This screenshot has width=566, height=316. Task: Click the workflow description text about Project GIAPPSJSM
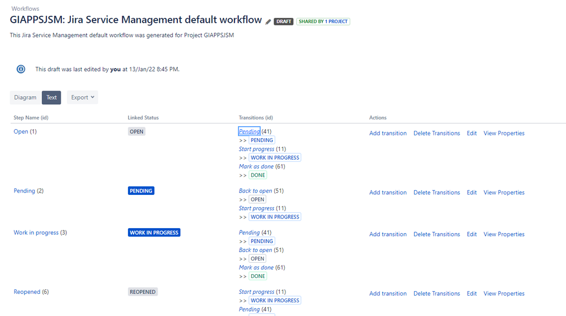[x=122, y=35]
